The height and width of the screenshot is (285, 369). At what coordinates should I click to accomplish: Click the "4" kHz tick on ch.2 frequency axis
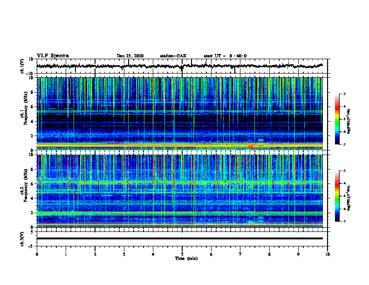pos(33,198)
